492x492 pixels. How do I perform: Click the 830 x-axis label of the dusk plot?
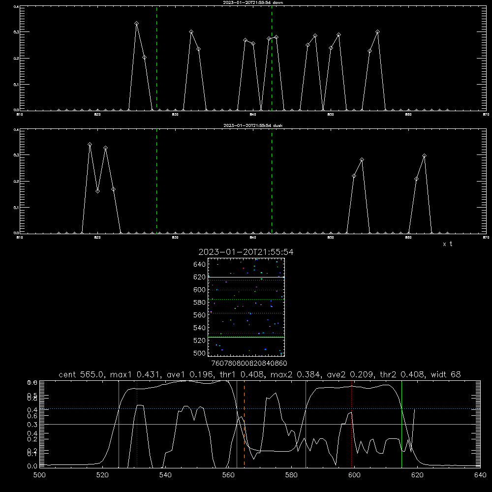[x=175, y=238]
